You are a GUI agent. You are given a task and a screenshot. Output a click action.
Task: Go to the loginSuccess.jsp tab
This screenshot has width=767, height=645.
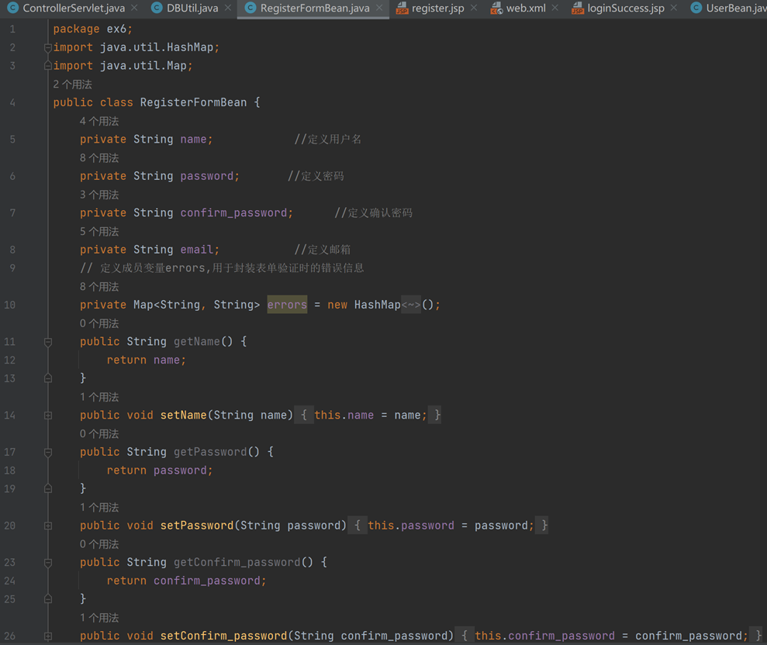(x=626, y=9)
